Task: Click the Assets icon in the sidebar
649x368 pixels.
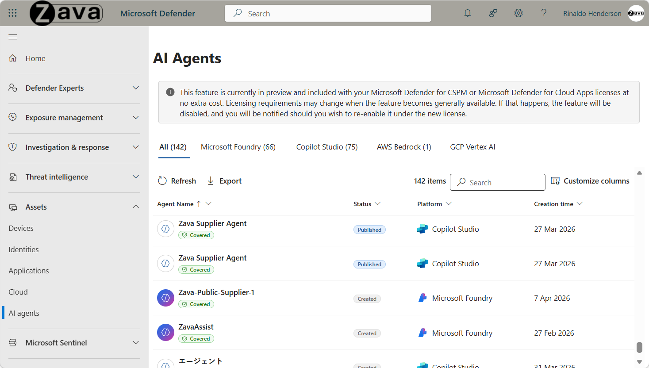Action: 13,207
